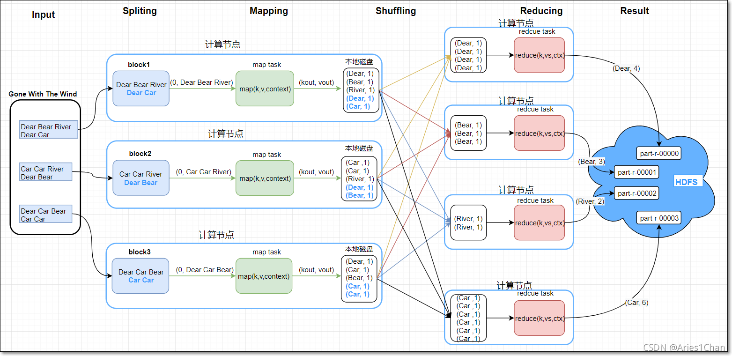Click the 计算节点 label above block3 node

[x=216, y=235]
